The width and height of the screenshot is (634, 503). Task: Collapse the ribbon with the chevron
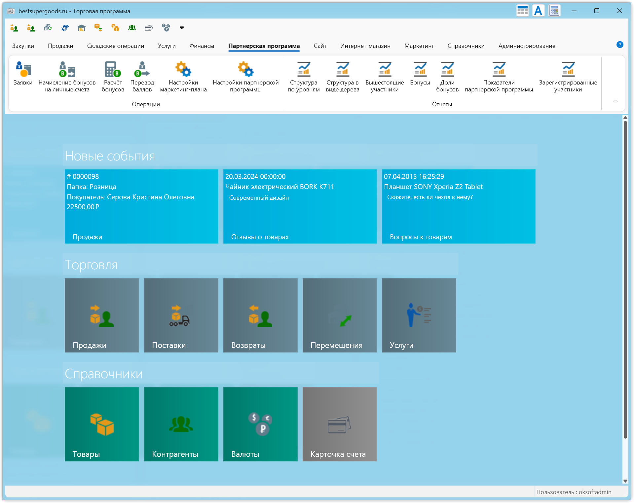(615, 101)
